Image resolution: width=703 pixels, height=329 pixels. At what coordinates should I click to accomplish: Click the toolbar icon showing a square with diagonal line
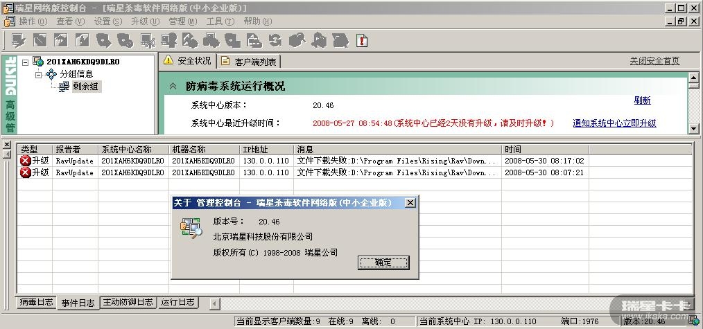coord(40,40)
